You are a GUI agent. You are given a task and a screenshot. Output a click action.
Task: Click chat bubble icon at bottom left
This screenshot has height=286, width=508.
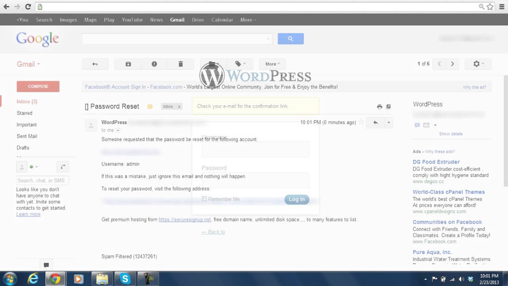pyautogui.click(x=46, y=265)
